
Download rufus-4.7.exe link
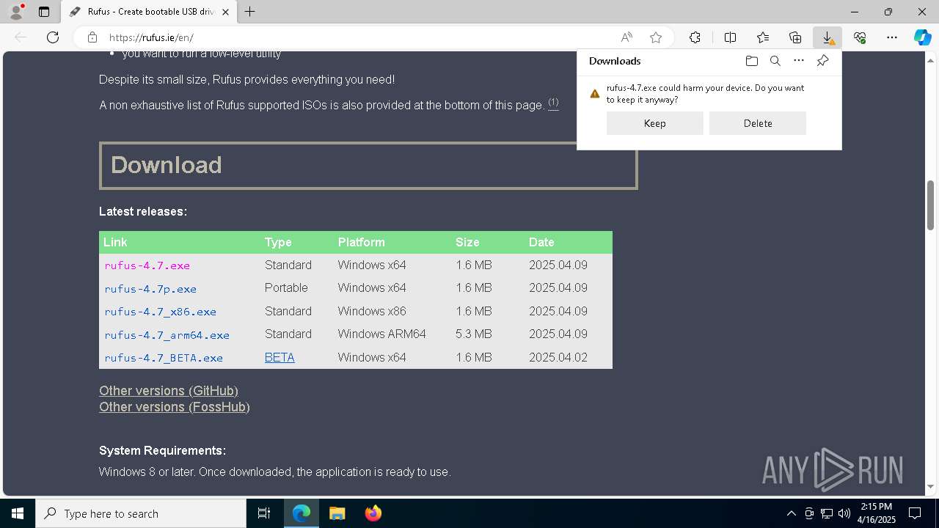point(147,265)
